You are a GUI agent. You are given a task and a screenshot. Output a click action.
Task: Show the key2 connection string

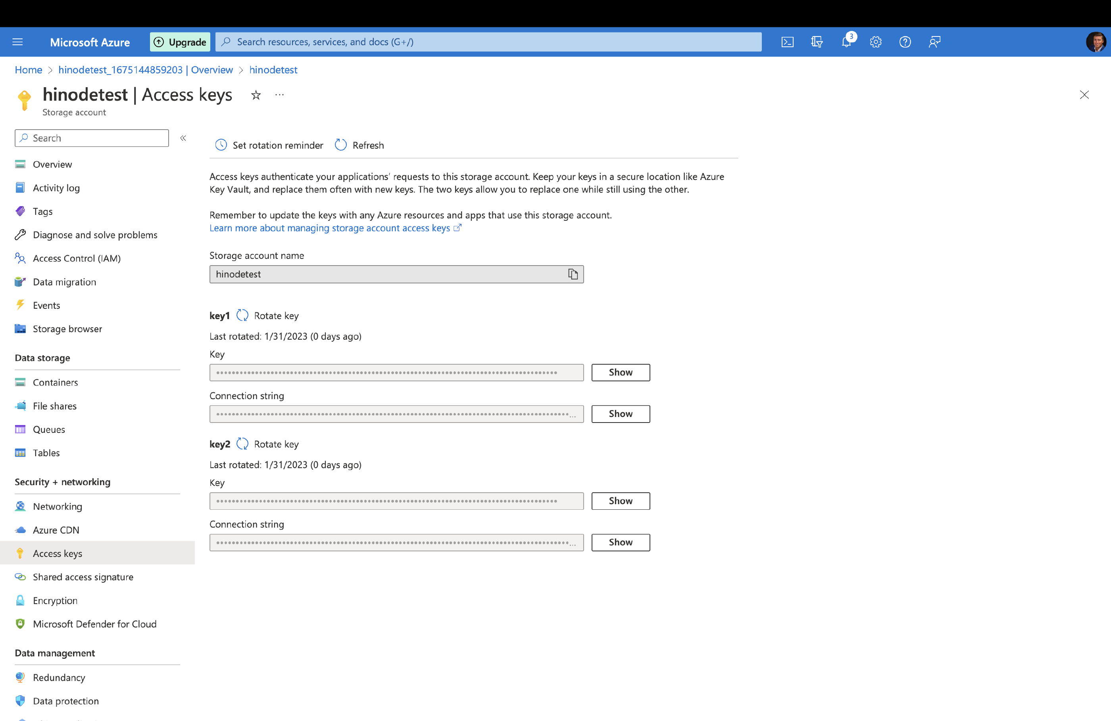tap(620, 542)
